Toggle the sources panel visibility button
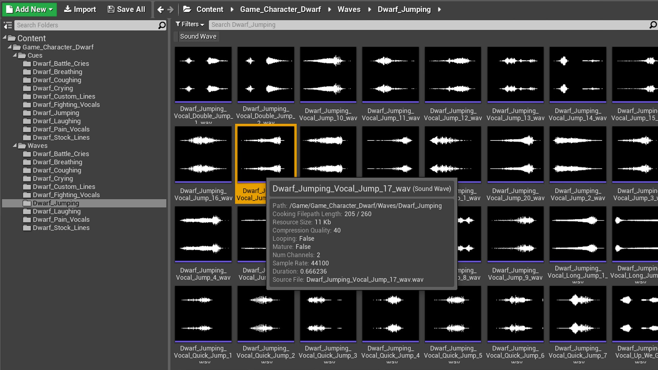 (x=8, y=25)
